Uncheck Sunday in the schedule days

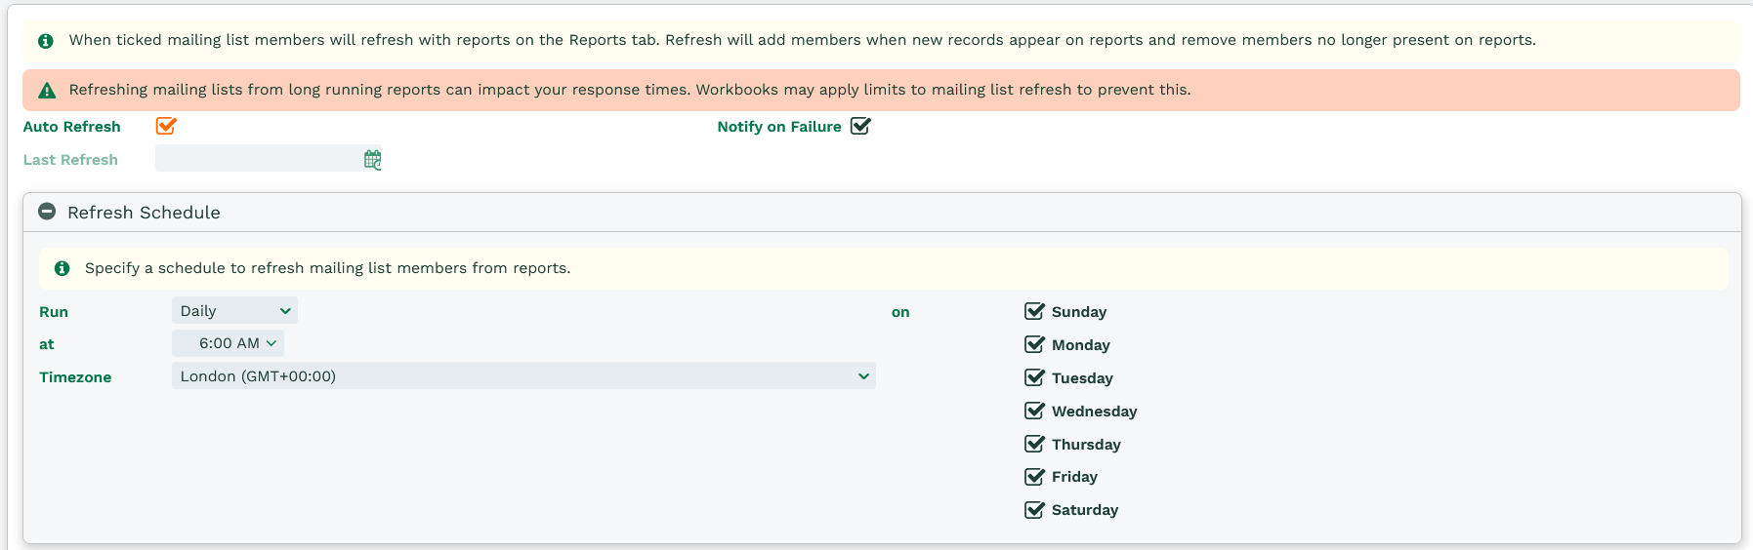(1034, 311)
